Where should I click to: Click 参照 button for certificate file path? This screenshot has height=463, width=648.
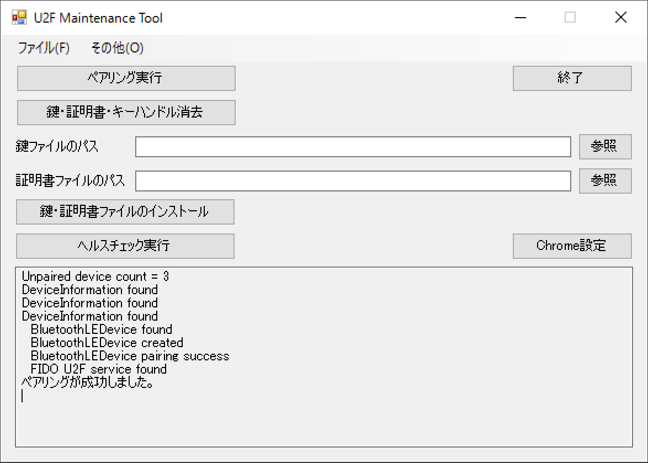[605, 181]
